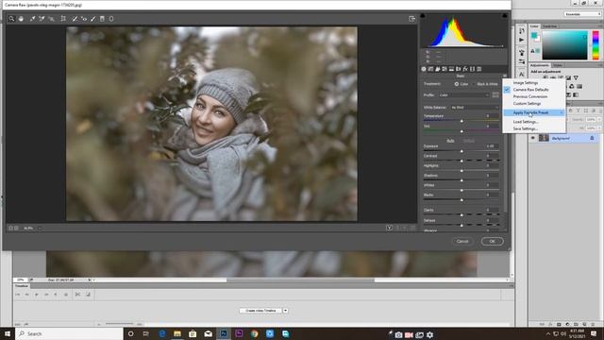Screen dimensions: 604x340
Task: Toggle Background layer visibility eye
Action: 533,138
